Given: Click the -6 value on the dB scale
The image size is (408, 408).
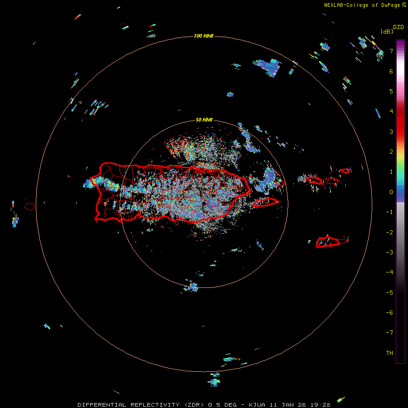Looking at the screenshot, I should (x=389, y=313).
